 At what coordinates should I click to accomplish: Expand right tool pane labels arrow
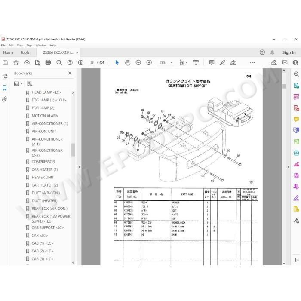click(297, 260)
